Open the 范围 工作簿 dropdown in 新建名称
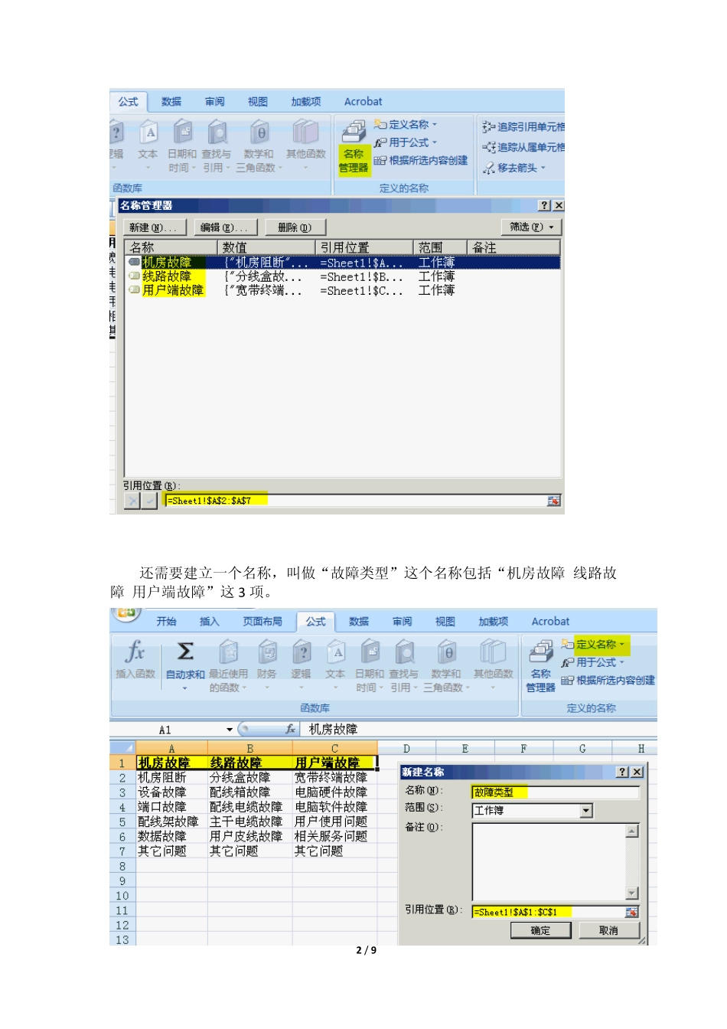Image resolution: width=727 pixels, height=1029 pixels. pos(587,811)
